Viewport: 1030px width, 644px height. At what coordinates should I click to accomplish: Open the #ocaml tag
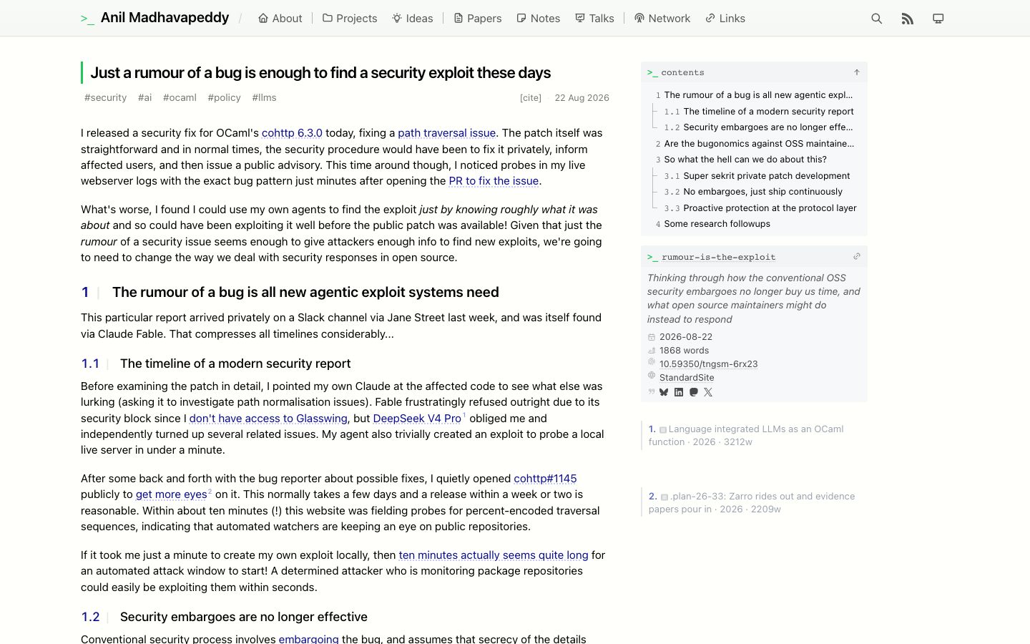click(180, 97)
